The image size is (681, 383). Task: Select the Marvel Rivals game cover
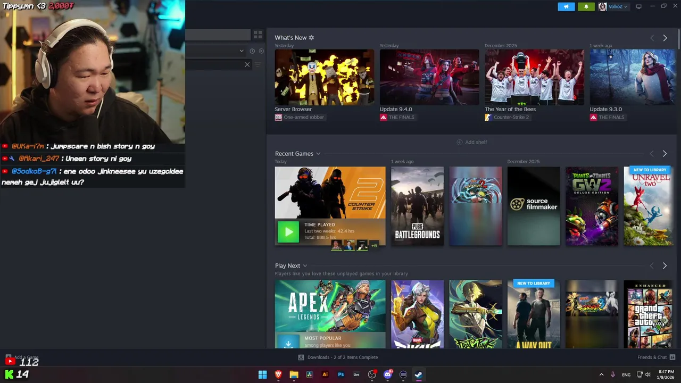click(417, 314)
